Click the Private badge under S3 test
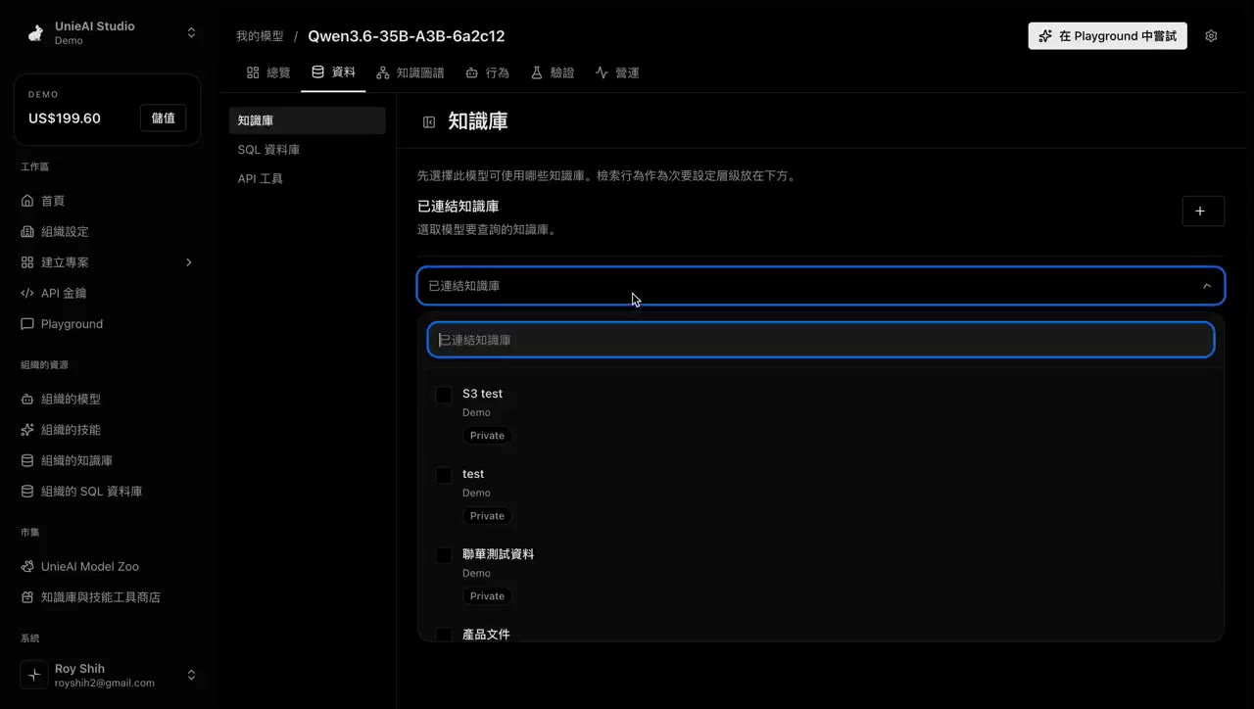Viewport: 1254px width, 709px height. coord(487,436)
